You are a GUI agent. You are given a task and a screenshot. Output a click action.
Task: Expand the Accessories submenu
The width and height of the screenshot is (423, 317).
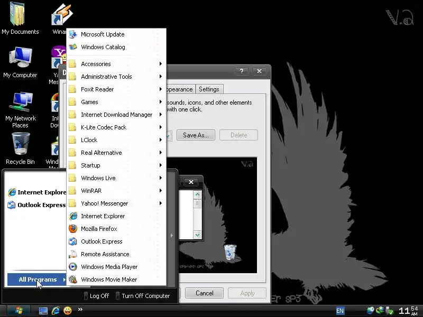[116, 64]
